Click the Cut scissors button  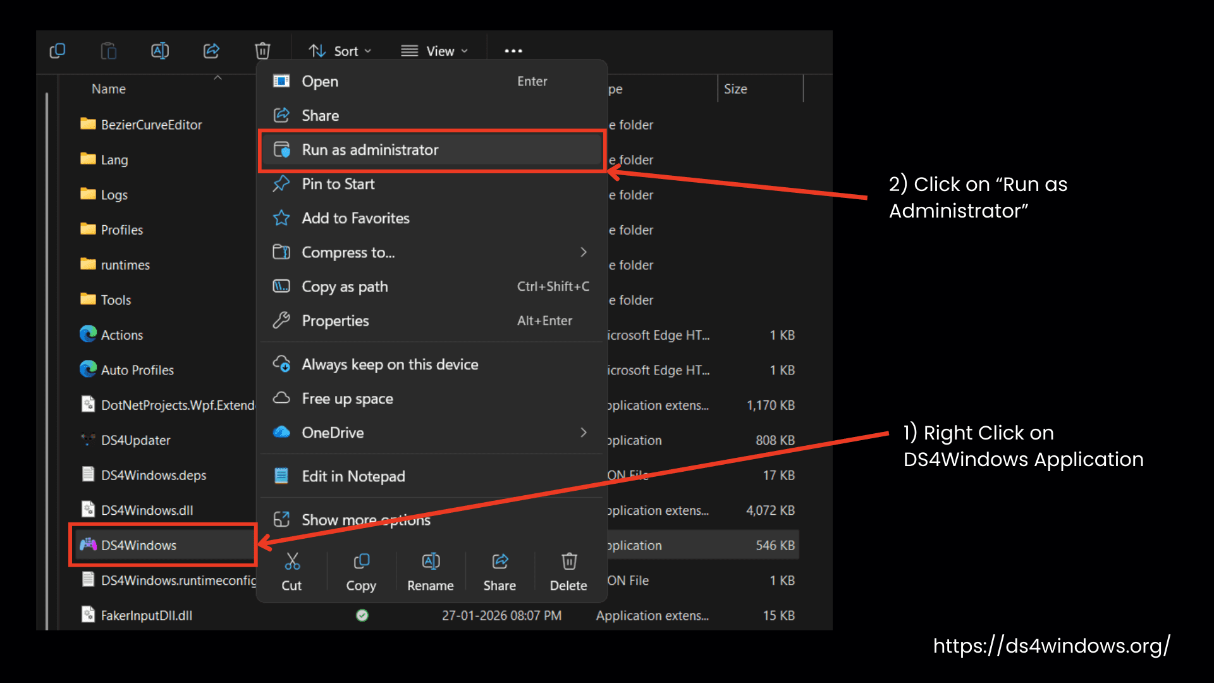pos(292,572)
